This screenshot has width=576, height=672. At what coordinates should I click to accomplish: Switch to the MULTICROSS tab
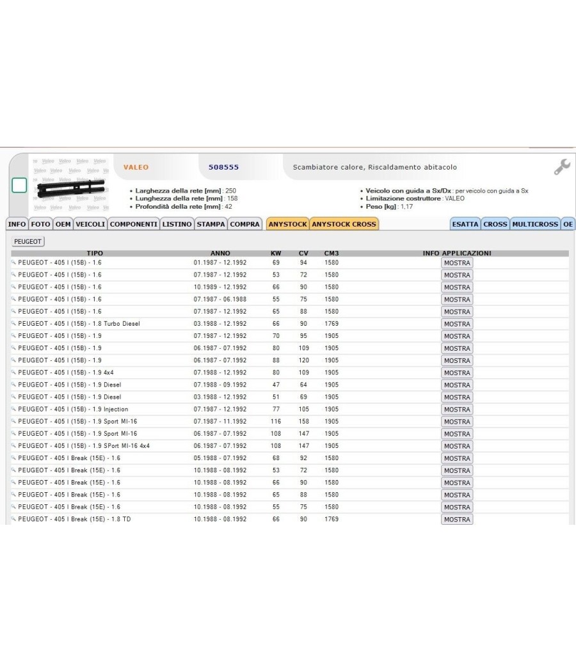click(x=535, y=224)
